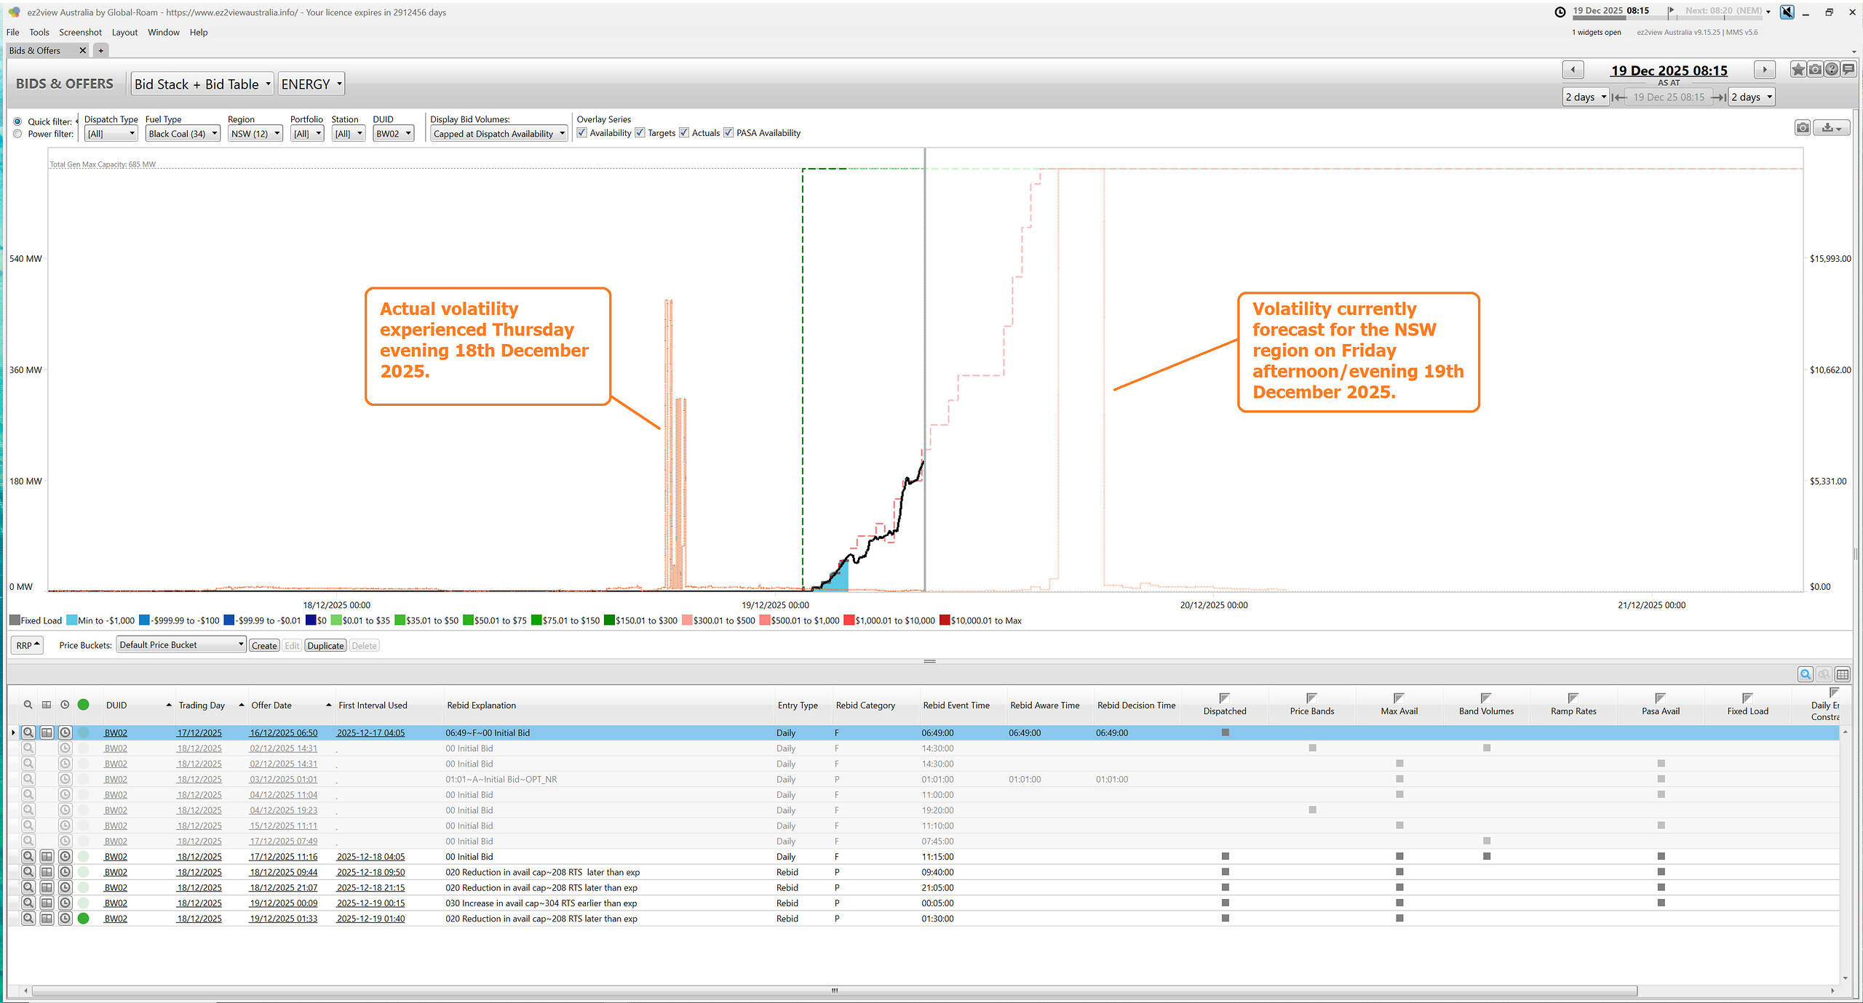Click the help question mark icon

pos(1832,70)
